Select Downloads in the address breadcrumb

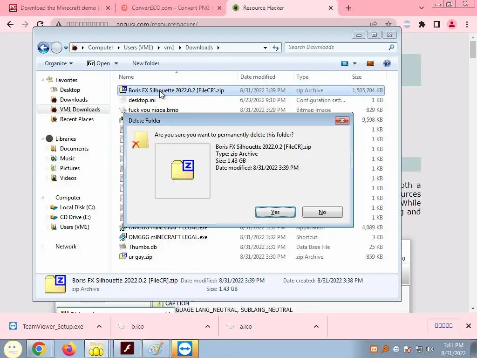199,48
